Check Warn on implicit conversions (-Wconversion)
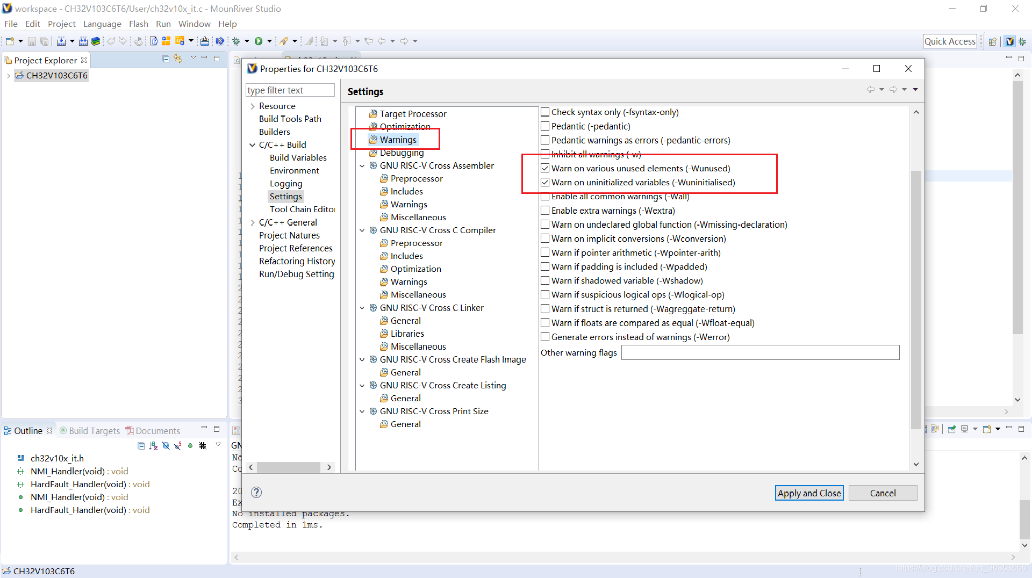 coord(545,239)
